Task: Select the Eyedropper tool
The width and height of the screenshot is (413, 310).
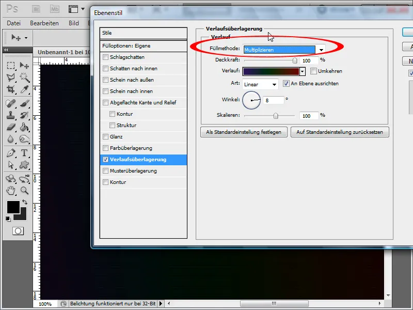Action: coord(24,89)
